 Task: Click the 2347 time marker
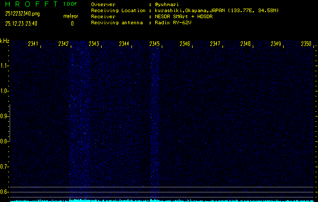215,44
